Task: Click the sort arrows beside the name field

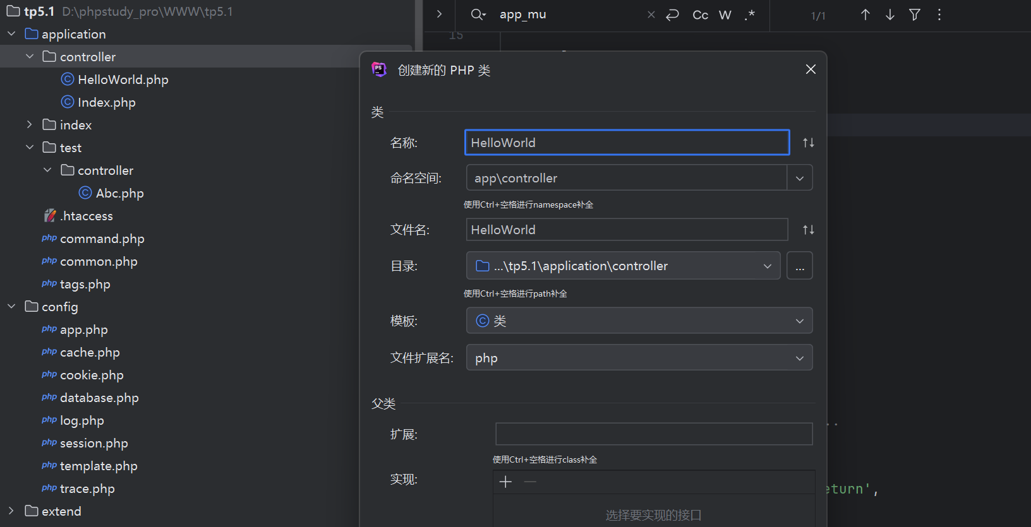Action: point(809,143)
